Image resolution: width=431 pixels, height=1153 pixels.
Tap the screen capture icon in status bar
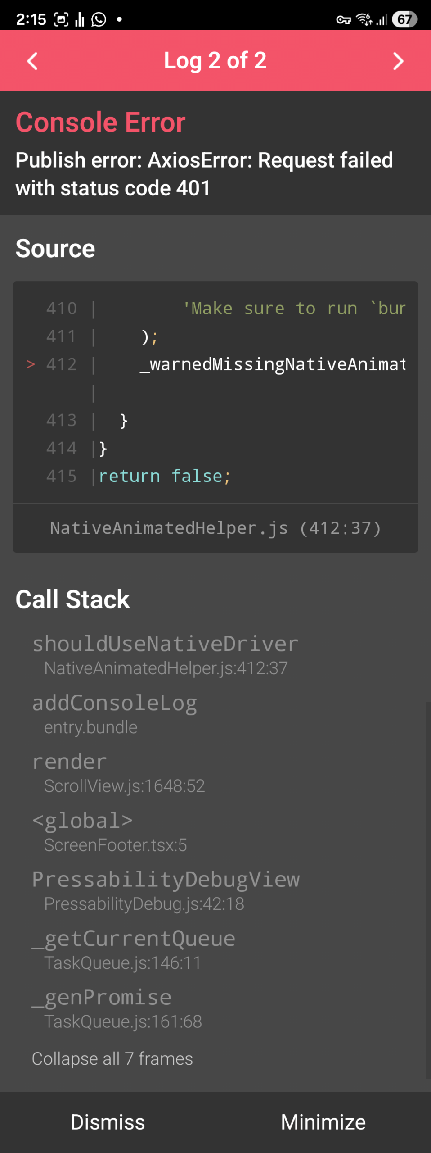[61, 19]
